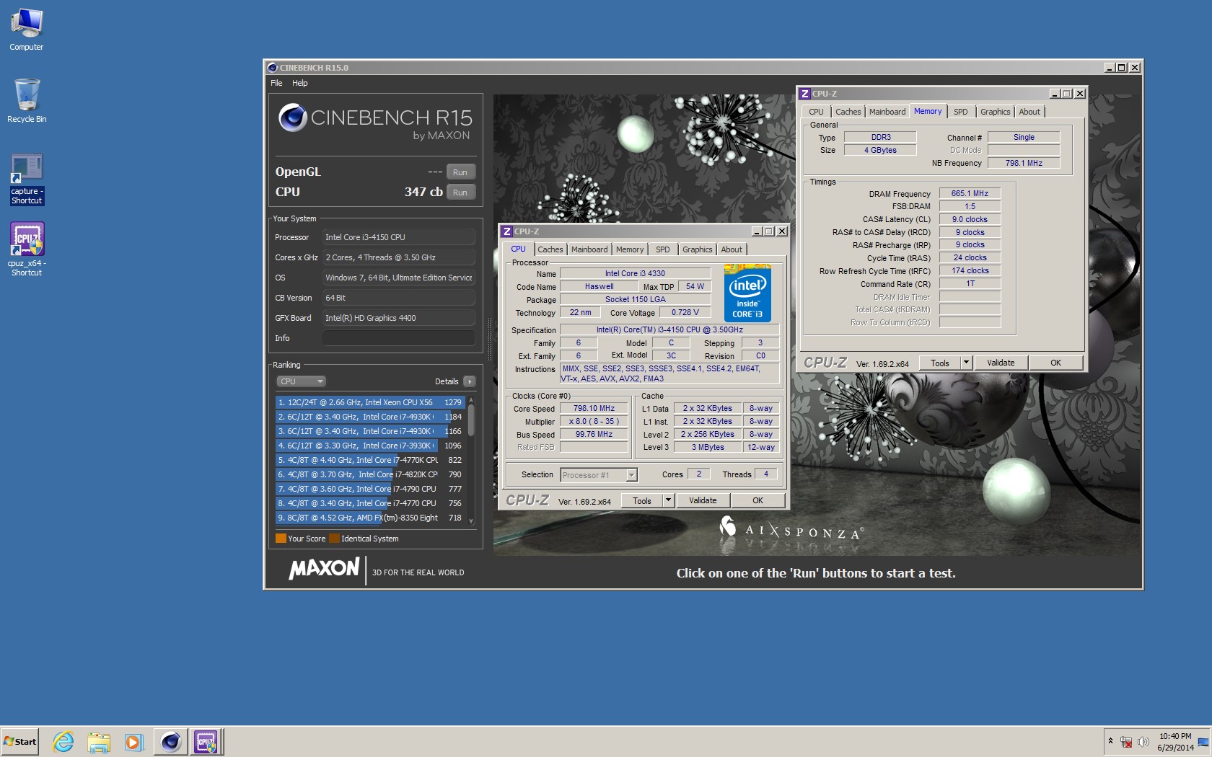
Task: Select ranking entry 5 i7-4770K score 822
Action: [x=370, y=460]
